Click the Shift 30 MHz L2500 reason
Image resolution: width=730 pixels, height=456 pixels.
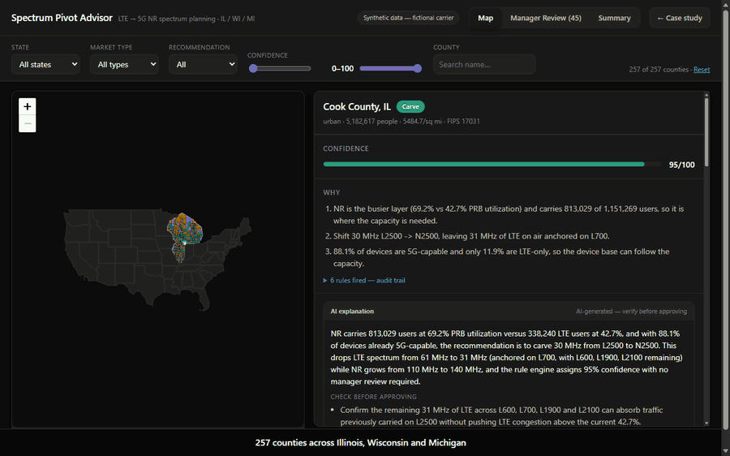tap(471, 236)
